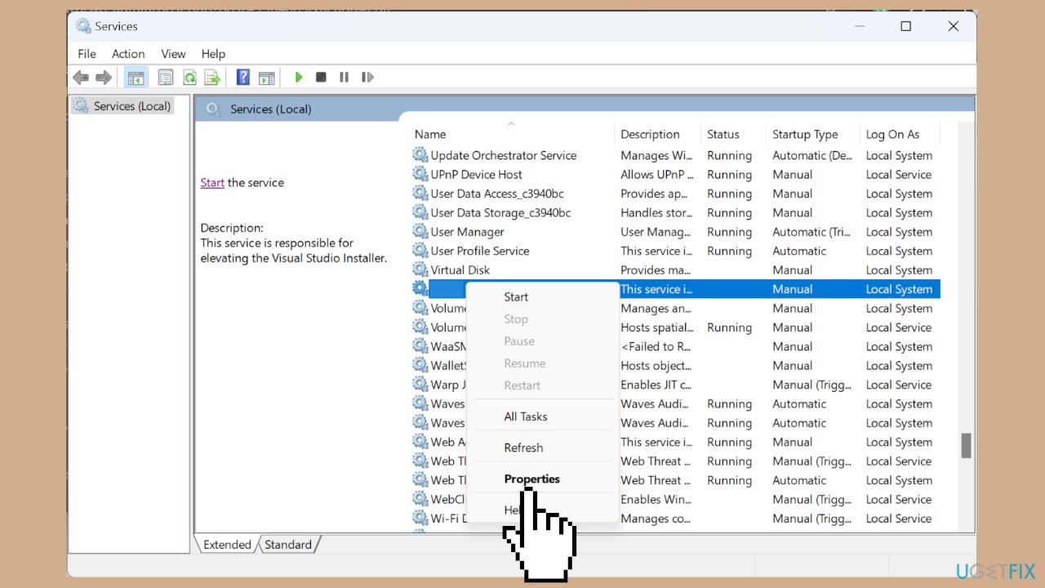Click the Services window title bar icon
The width and height of the screenshot is (1045, 588).
pos(84,26)
